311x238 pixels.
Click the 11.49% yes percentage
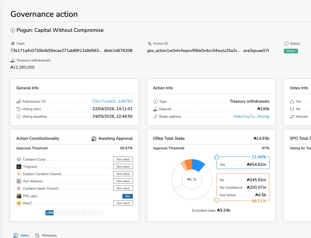click(259, 157)
